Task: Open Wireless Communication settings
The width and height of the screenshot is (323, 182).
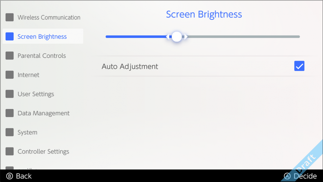Action: click(x=49, y=17)
